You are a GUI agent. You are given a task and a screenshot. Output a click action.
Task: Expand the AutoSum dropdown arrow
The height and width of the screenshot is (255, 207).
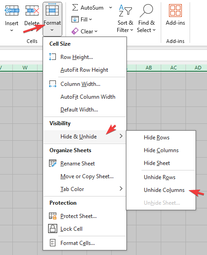tap(110, 7)
